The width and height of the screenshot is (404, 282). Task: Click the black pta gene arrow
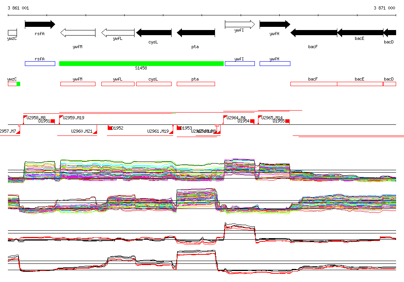click(196, 33)
